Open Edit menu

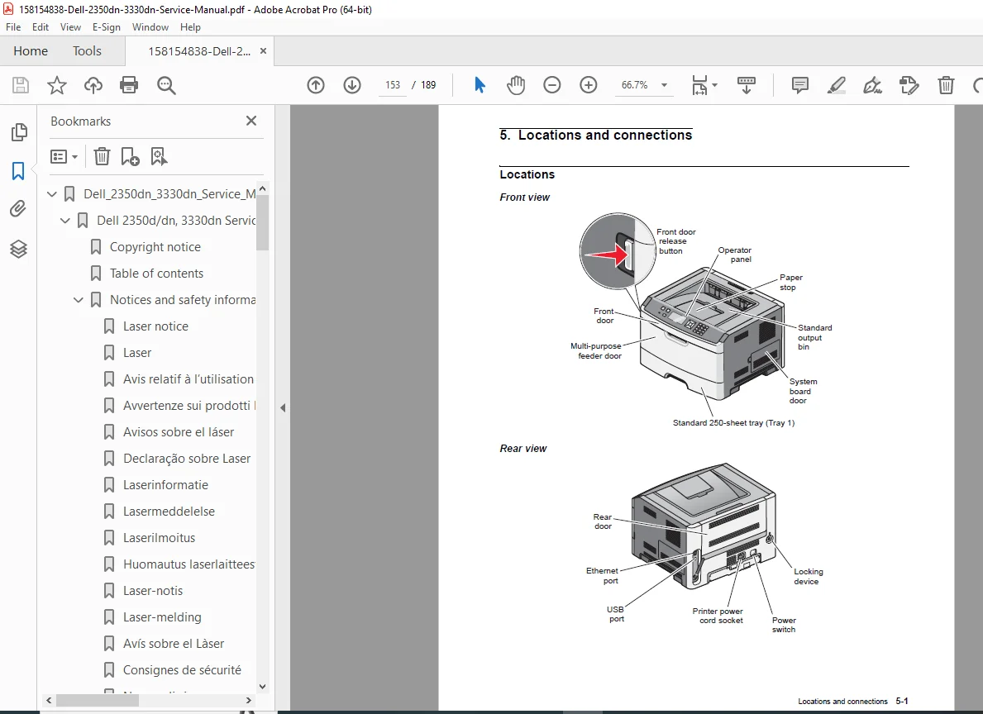coord(41,27)
